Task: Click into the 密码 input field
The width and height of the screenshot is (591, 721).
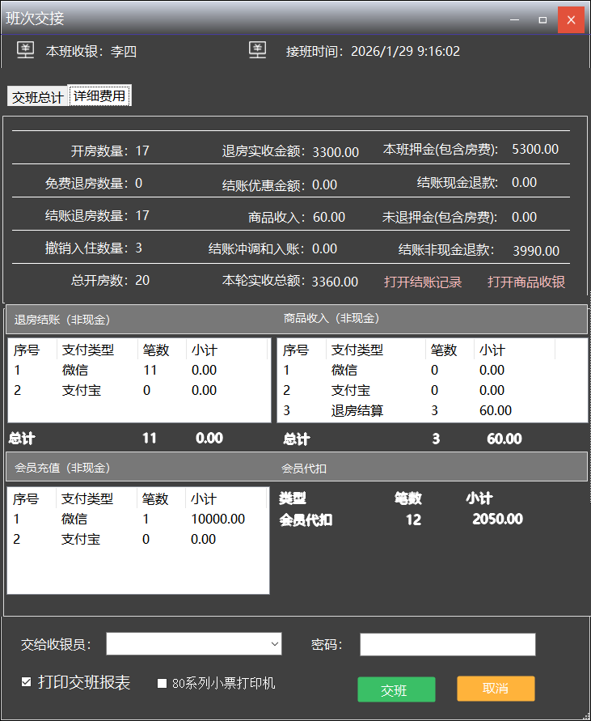Action: click(x=447, y=644)
